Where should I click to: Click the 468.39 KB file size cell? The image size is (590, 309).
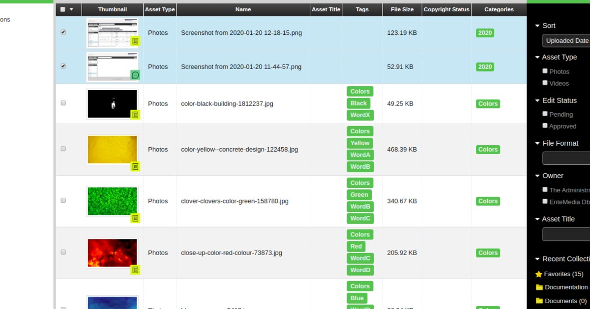402,150
